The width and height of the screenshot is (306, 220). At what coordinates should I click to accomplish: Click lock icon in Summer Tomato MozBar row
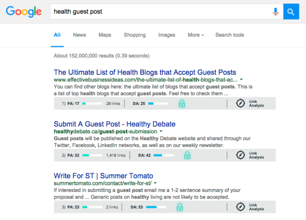tap(180, 207)
